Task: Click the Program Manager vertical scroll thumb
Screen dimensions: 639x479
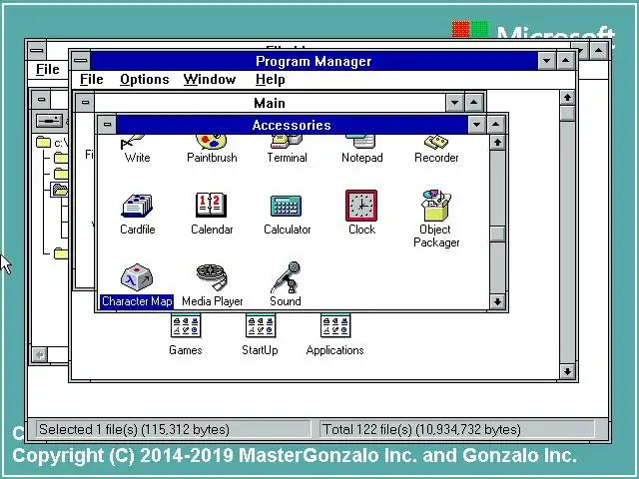Action: [567, 113]
